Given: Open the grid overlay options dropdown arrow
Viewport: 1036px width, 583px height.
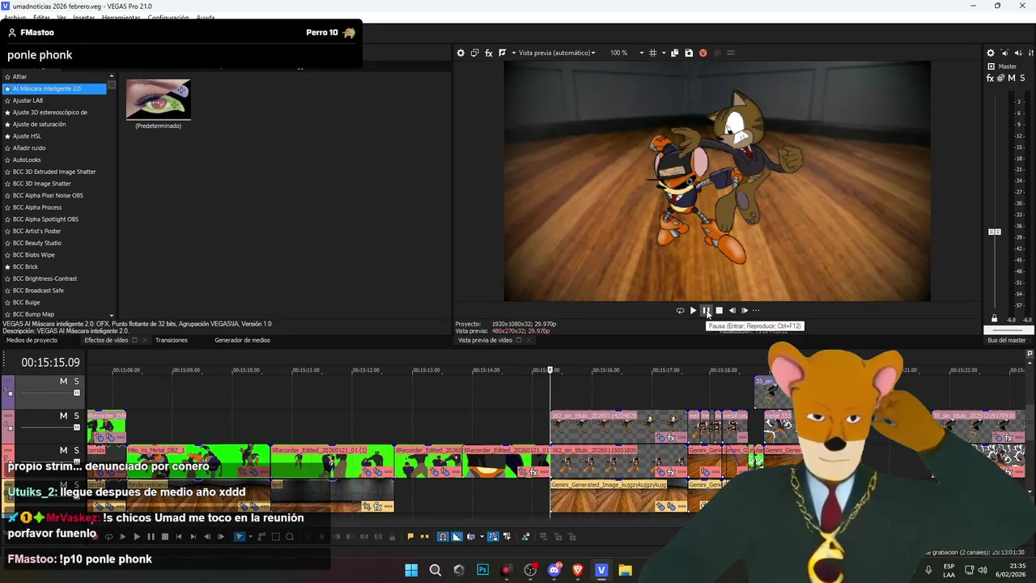Looking at the screenshot, I should [664, 53].
